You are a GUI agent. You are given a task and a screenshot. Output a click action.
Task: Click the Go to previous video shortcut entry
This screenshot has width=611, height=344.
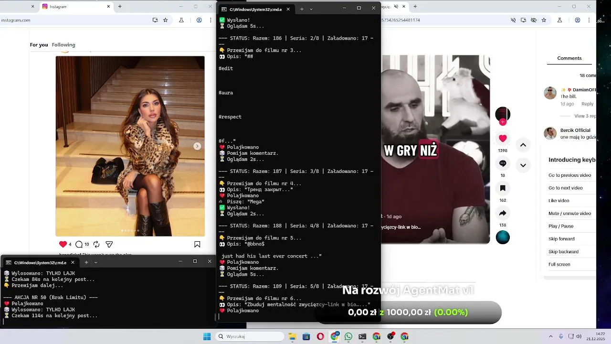coord(570,175)
